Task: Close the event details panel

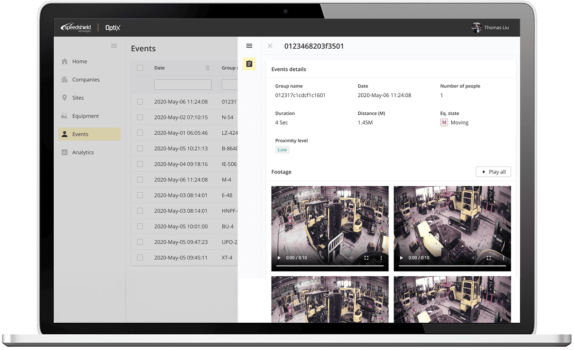Action: pos(270,46)
